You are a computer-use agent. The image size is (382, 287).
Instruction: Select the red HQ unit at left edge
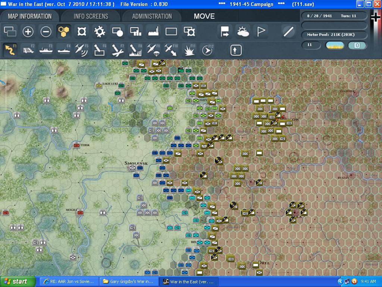[x=5, y=213]
